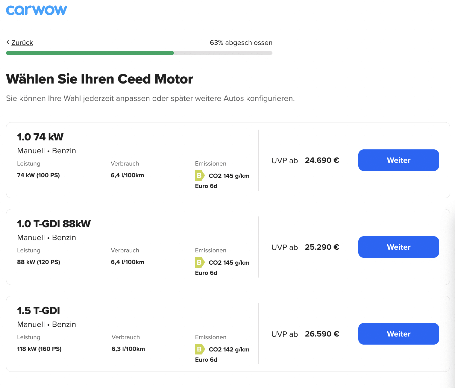Click the B emission badge for 1.5 T-GDI

click(200, 349)
